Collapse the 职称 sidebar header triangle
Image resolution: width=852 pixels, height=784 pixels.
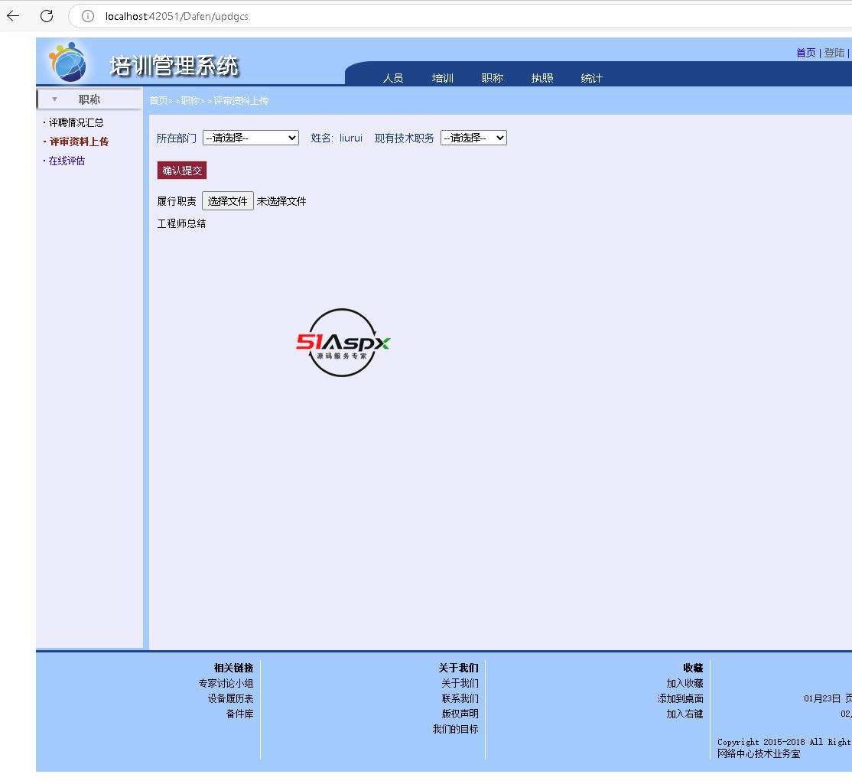tap(54, 99)
